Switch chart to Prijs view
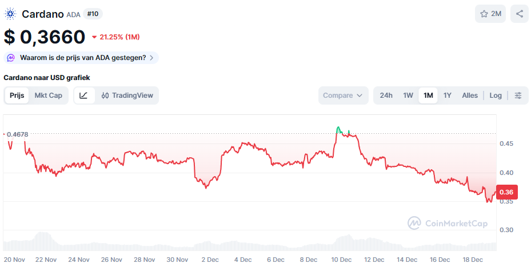This screenshot has width=531, height=263. tap(17, 95)
